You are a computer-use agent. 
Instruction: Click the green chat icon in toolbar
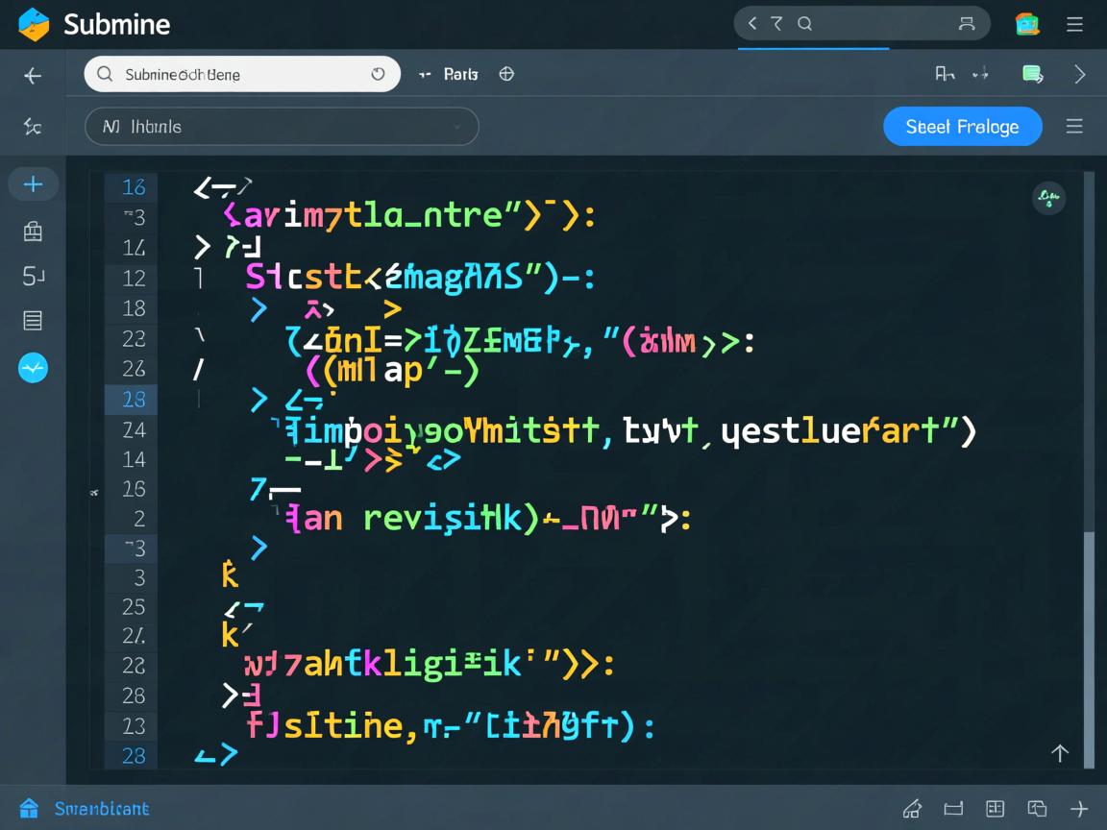coord(1033,74)
